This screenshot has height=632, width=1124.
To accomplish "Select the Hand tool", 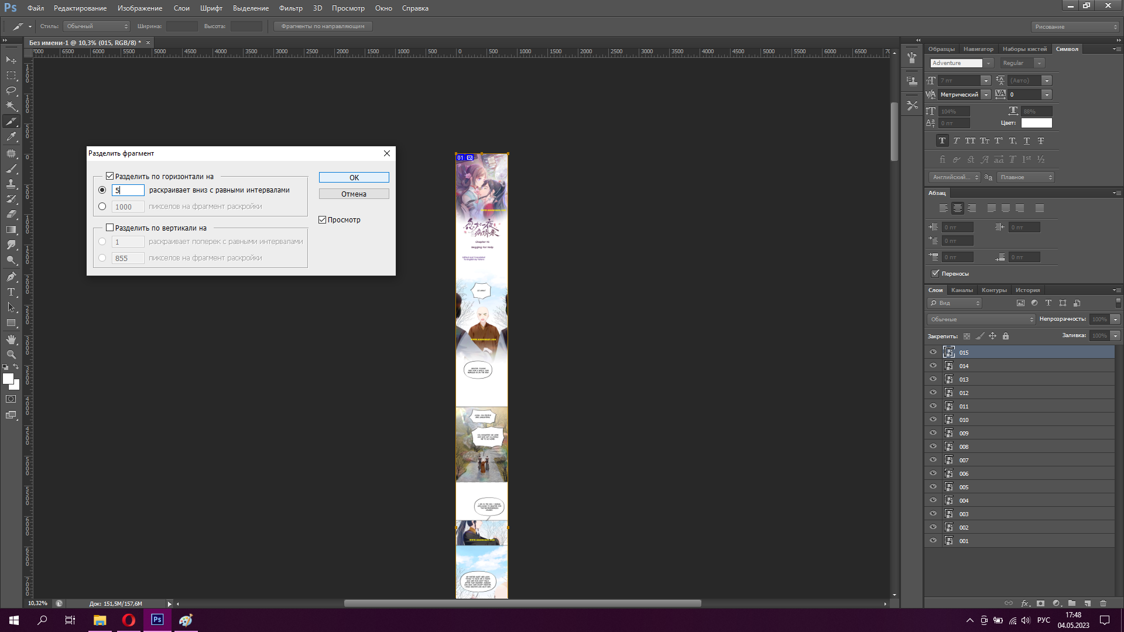I will point(11,339).
